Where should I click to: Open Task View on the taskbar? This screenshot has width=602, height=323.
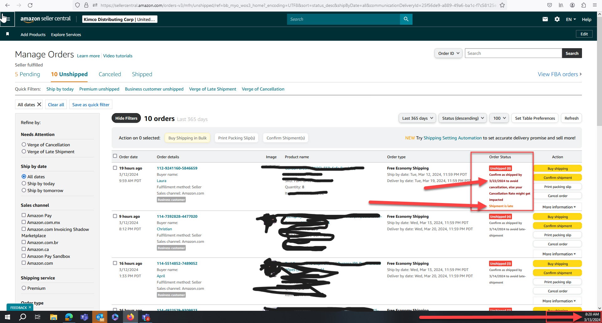point(38,317)
